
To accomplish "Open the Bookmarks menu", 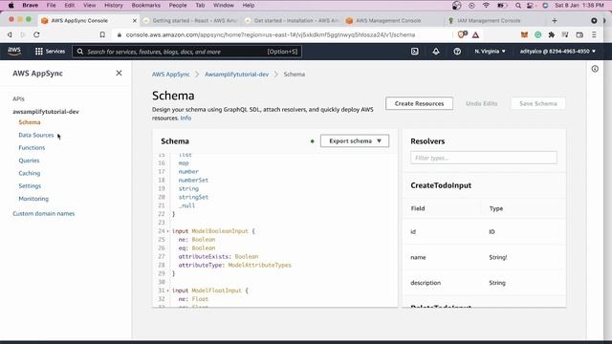I will 146,6.
